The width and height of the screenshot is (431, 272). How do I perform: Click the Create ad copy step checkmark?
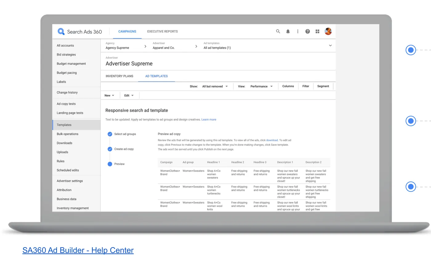pos(110,149)
